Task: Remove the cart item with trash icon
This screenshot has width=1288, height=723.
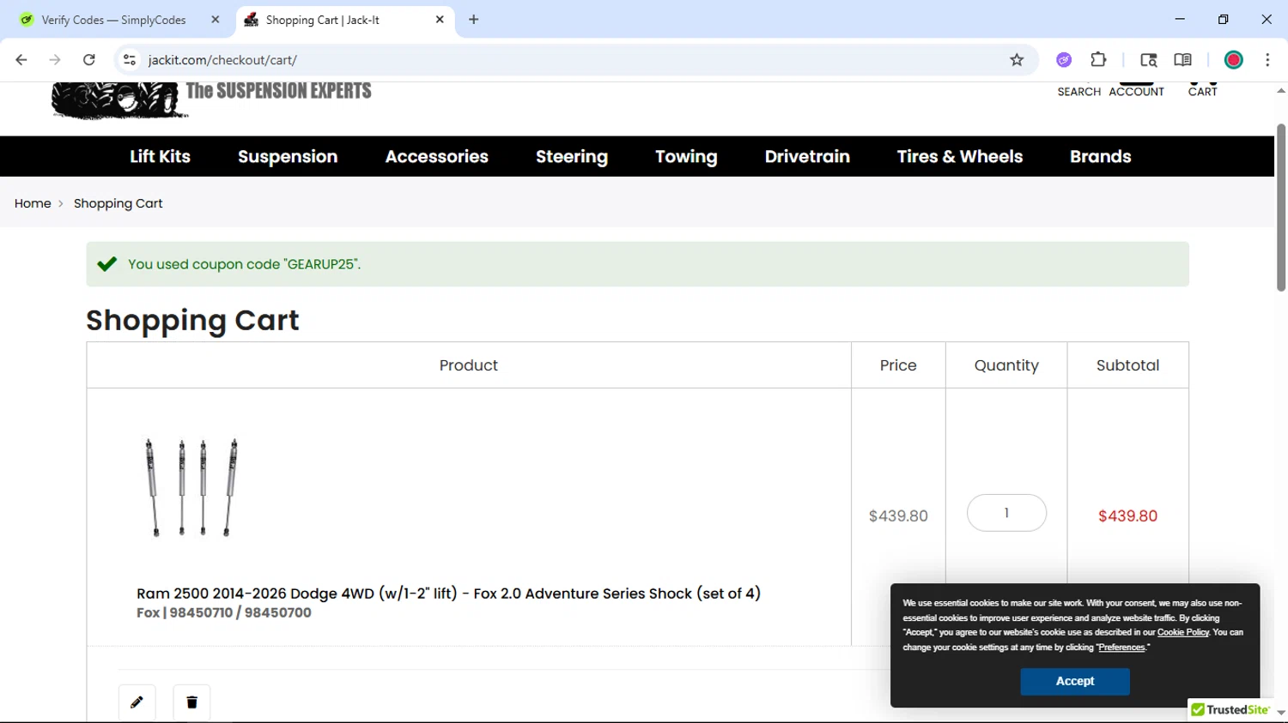Action: (x=191, y=702)
